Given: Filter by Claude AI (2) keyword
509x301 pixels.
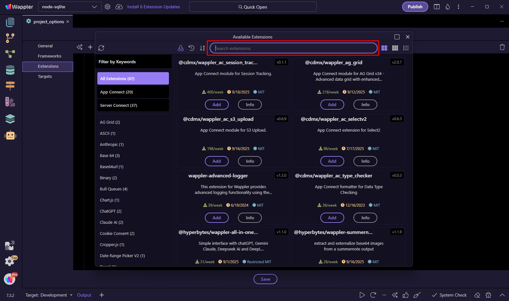Looking at the screenshot, I should click(111, 222).
